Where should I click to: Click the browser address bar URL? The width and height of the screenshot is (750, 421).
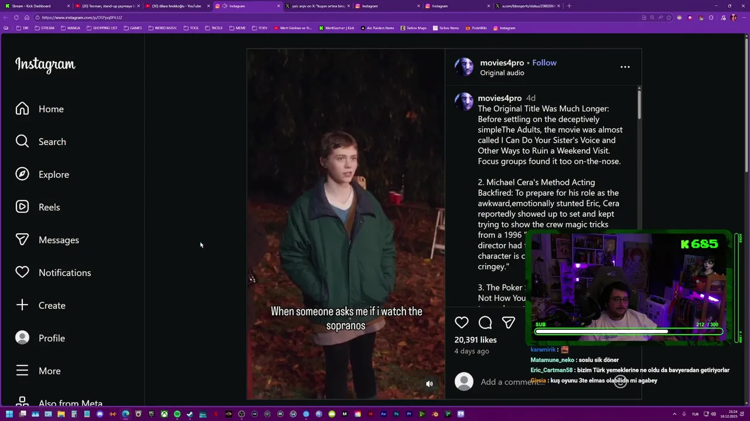pos(82,18)
